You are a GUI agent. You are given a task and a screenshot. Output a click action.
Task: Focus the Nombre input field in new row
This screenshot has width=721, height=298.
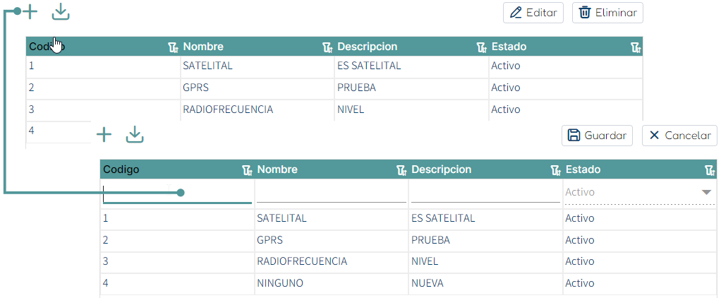(x=332, y=193)
